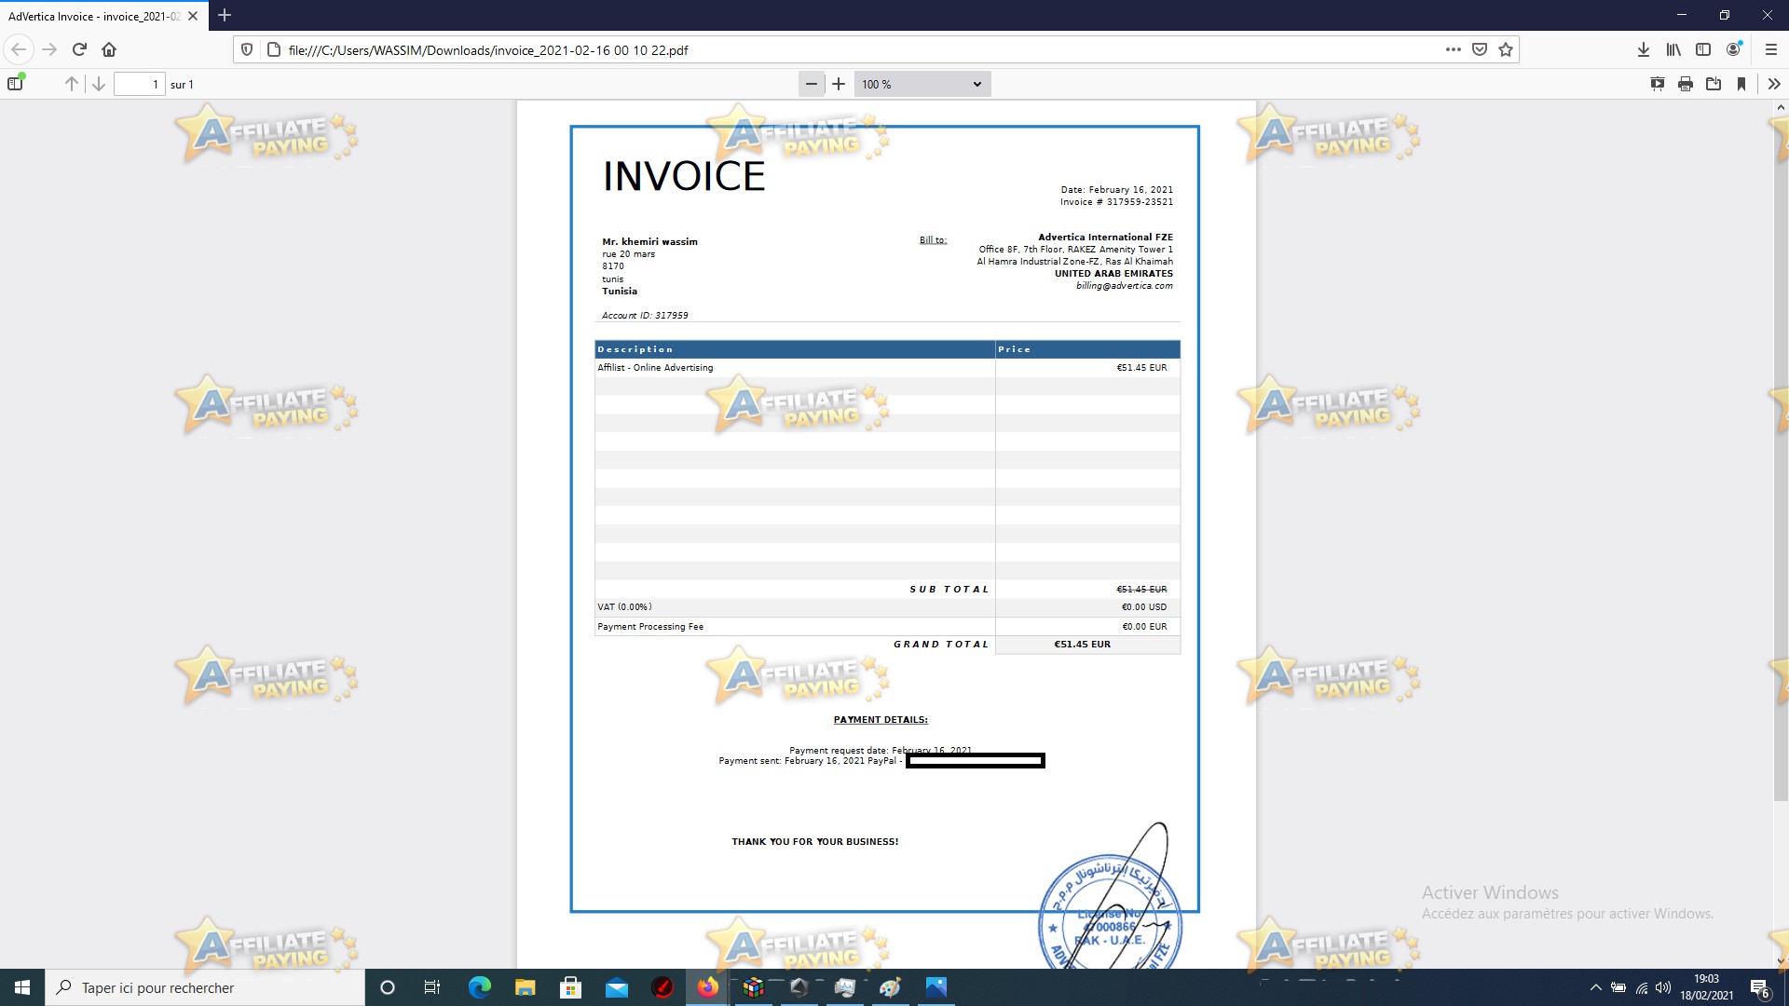Go to previous PDF page

pos(71,84)
